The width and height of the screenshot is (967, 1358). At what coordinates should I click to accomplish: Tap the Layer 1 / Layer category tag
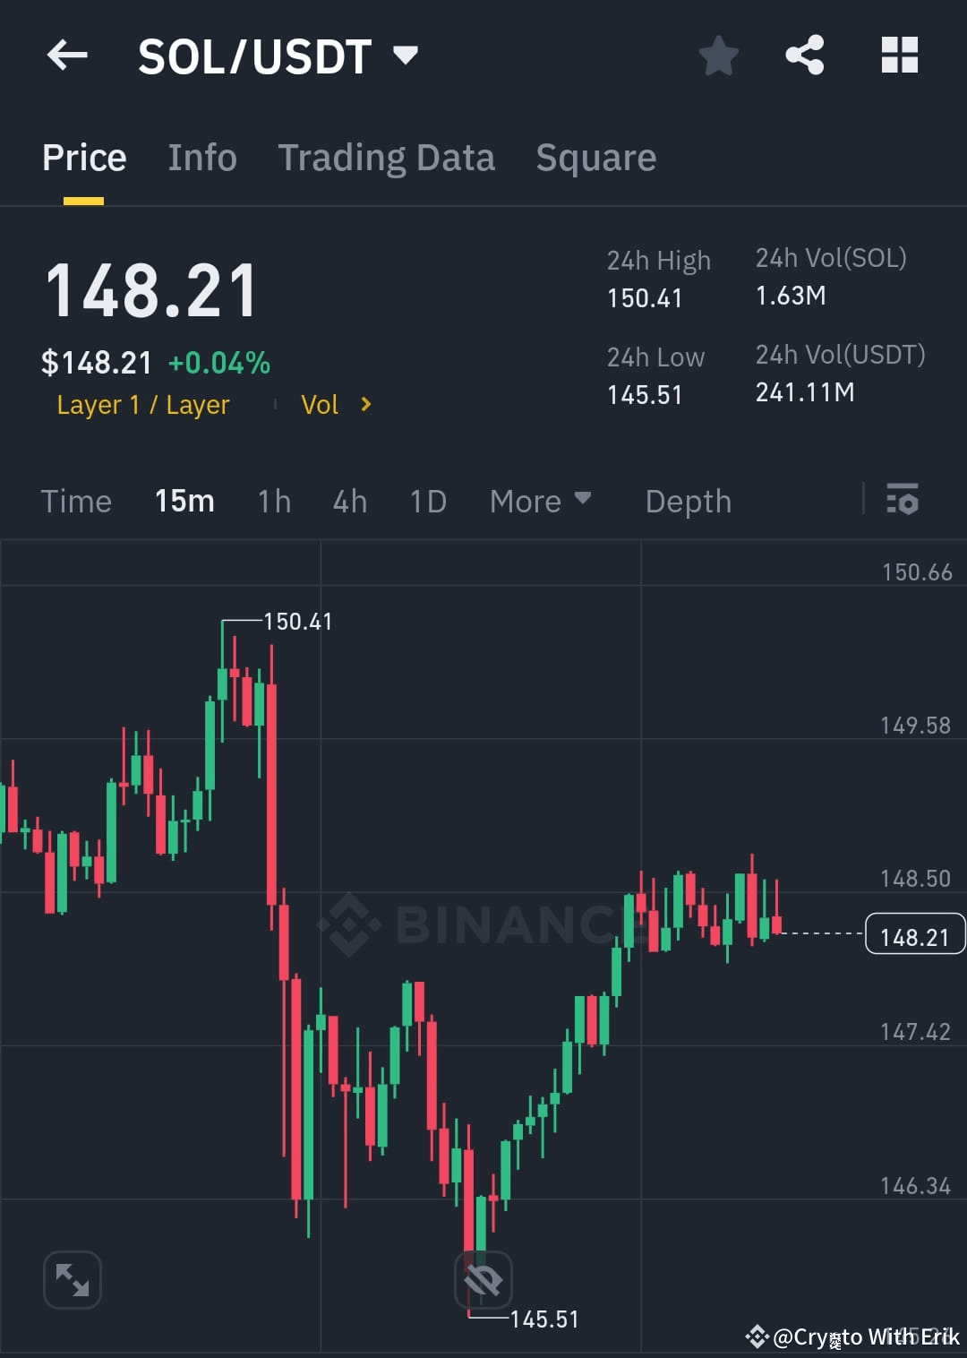tap(142, 405)
